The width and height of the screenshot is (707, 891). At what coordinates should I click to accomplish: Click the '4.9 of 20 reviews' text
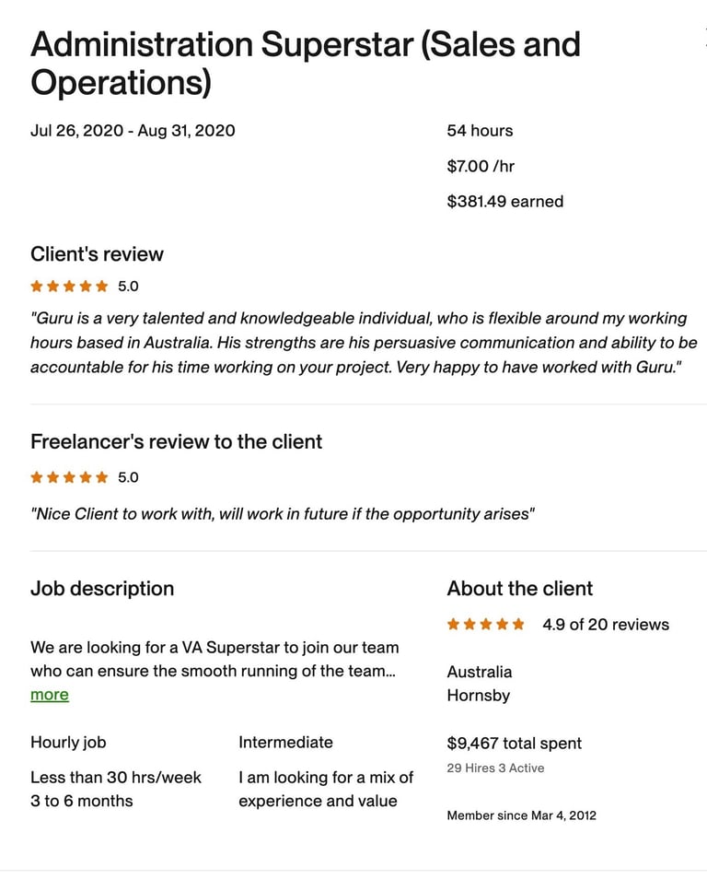[x=606, y=625]
